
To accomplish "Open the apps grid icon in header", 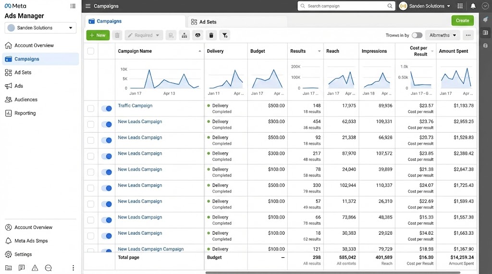I will point(460,6).
